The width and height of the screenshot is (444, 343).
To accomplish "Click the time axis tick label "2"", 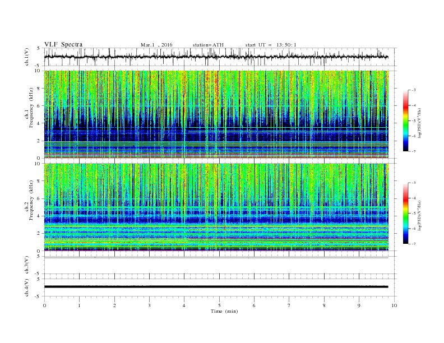I will point(114,305).
